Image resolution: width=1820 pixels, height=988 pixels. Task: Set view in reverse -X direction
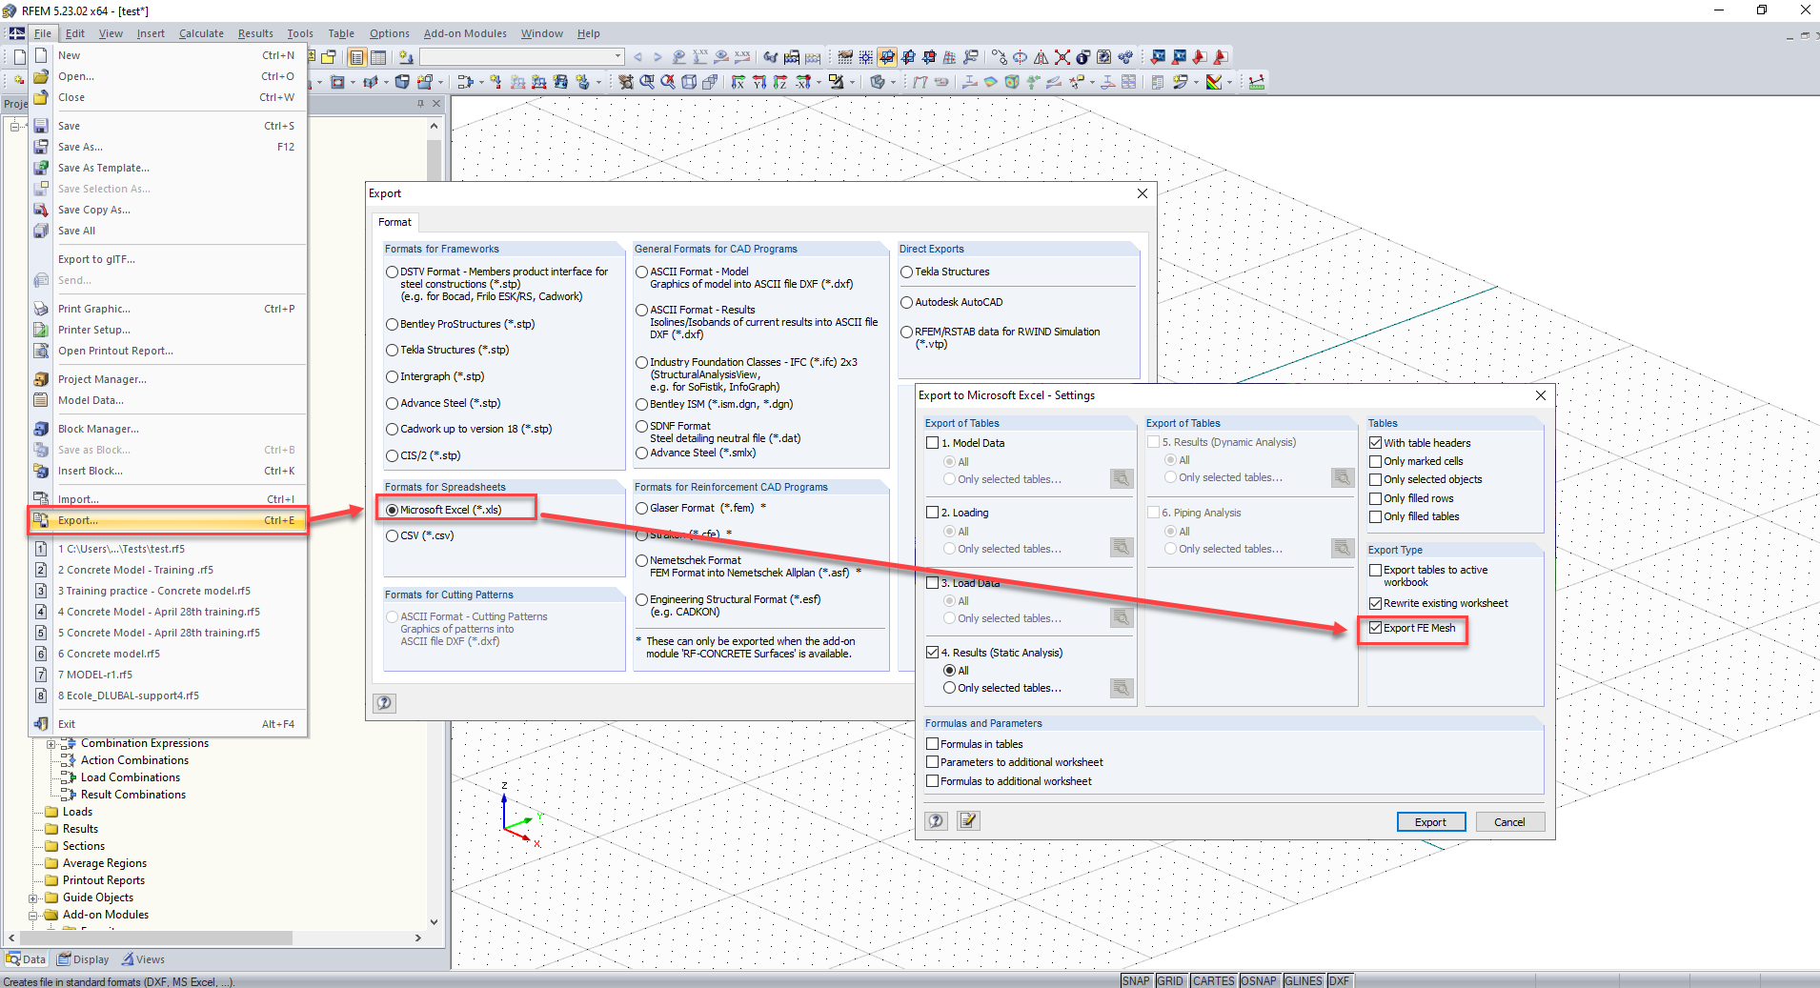pos(803,82)
